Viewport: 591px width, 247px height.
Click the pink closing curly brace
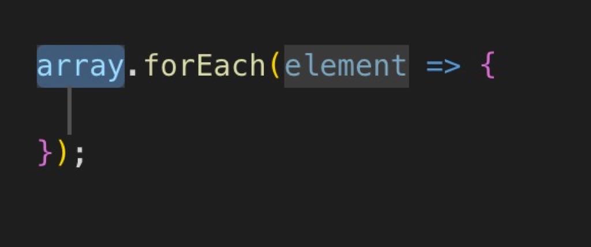click(45, 152)
